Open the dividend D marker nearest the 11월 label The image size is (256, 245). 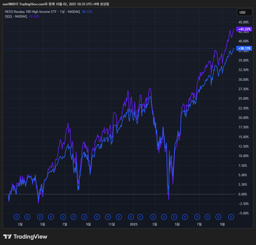pyautogui.click(x=108, y=217)
